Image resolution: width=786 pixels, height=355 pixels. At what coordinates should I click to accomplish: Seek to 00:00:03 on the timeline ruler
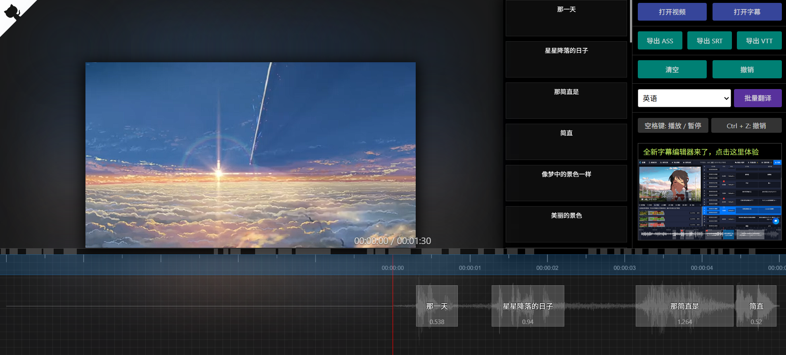[x=625, y=268]
